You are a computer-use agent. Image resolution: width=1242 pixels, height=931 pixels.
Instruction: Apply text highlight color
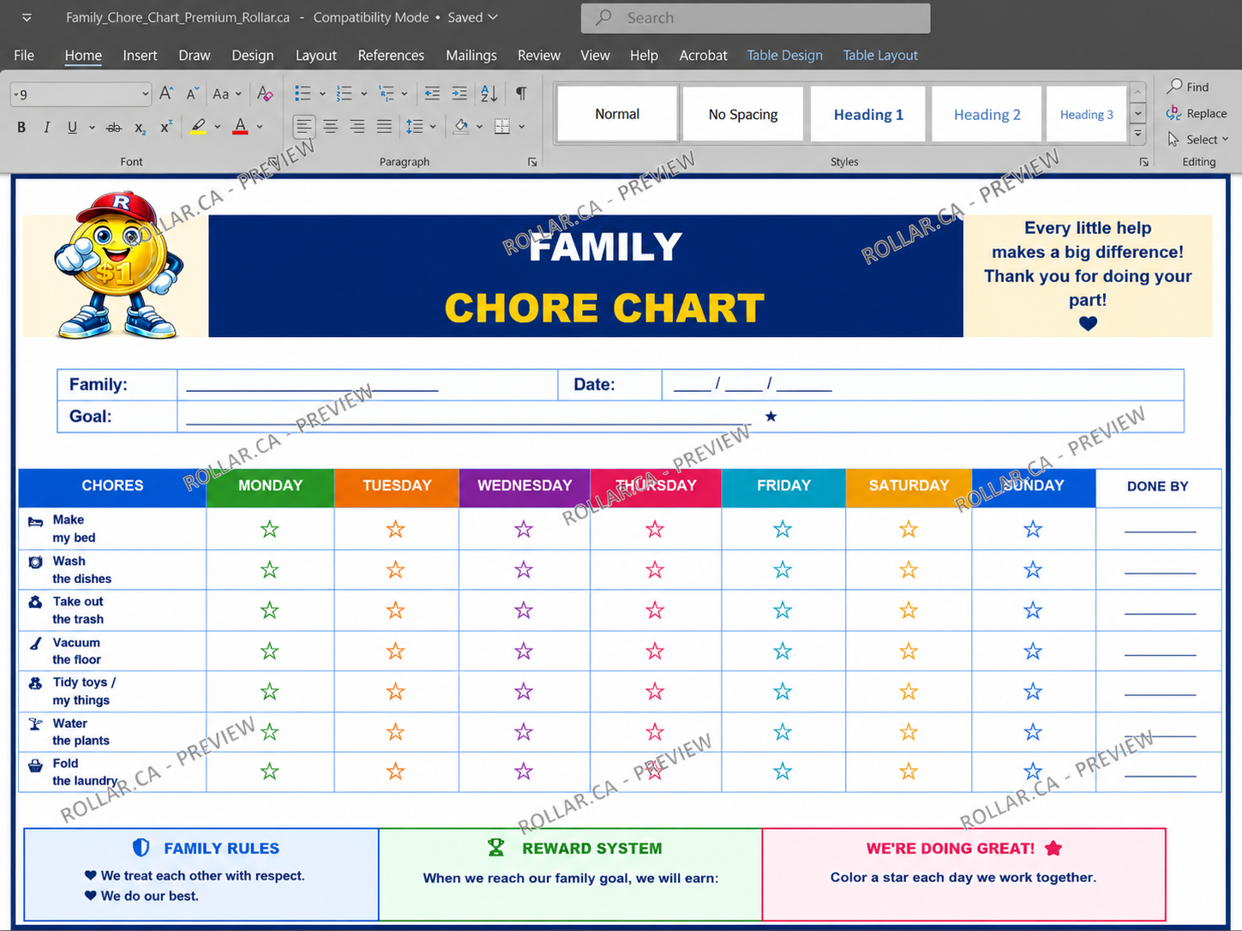click(x=198, y=127)
